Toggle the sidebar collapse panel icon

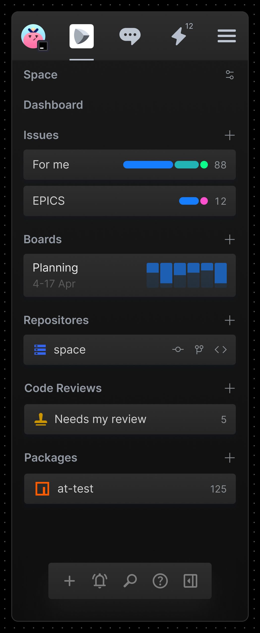pos(190,581)
